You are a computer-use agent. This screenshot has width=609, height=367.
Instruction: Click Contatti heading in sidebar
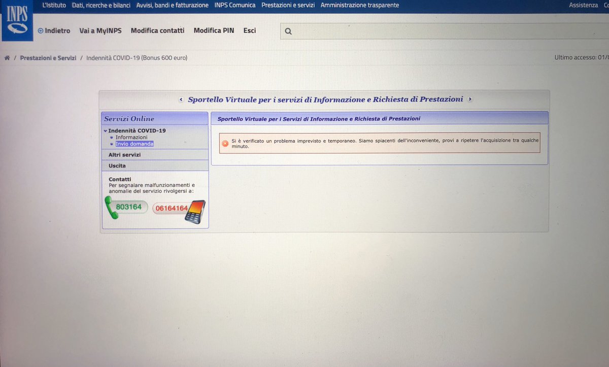pos(120,179)
